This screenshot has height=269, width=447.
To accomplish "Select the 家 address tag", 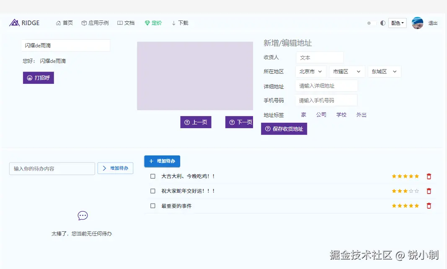I will coord(304,115).
